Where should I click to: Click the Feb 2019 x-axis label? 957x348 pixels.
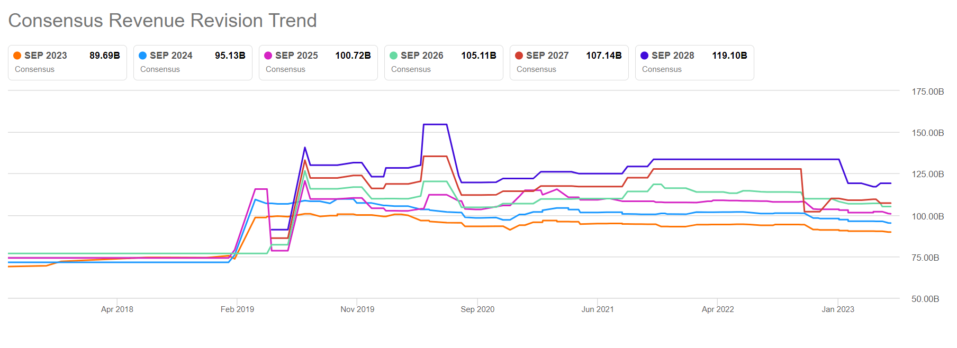tap(237, 309)
